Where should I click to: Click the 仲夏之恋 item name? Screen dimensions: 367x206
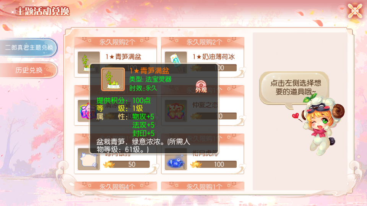pyautogui.click(x=205, y=105)
